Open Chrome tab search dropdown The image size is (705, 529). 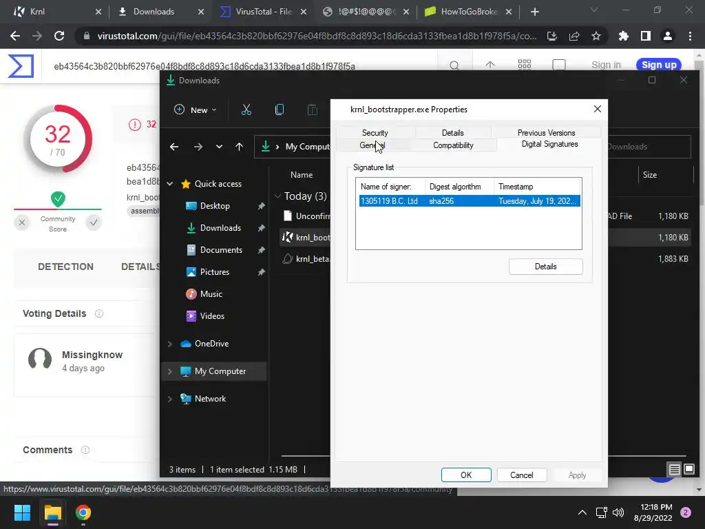click(594, 11)
